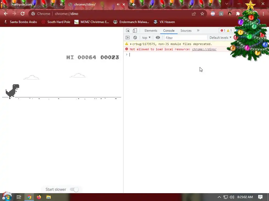
Task: Click the address bar showing chrome://dino
Action: (110, 14)
